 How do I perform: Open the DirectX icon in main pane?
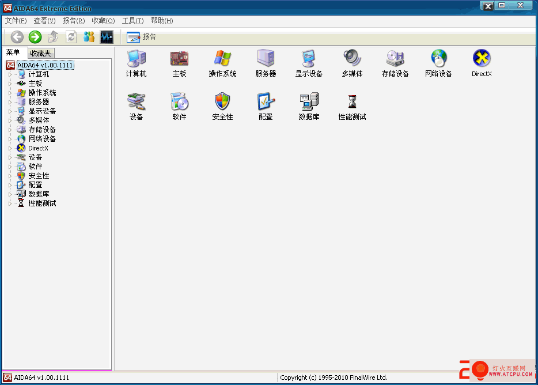(482, 63)
